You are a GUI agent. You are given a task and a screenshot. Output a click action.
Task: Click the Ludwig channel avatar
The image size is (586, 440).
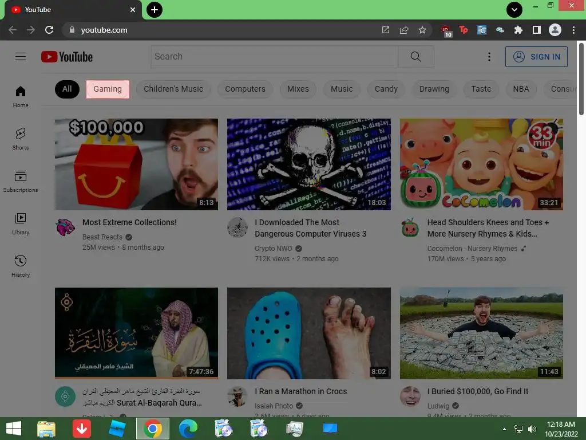click(410, 396)
